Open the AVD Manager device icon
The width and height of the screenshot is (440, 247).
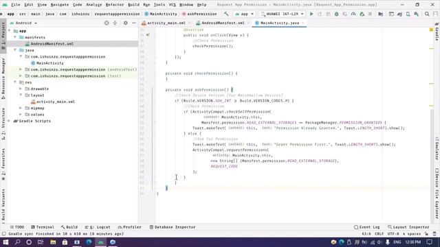408,14
